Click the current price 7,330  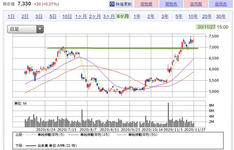click(x=24, y=4)
